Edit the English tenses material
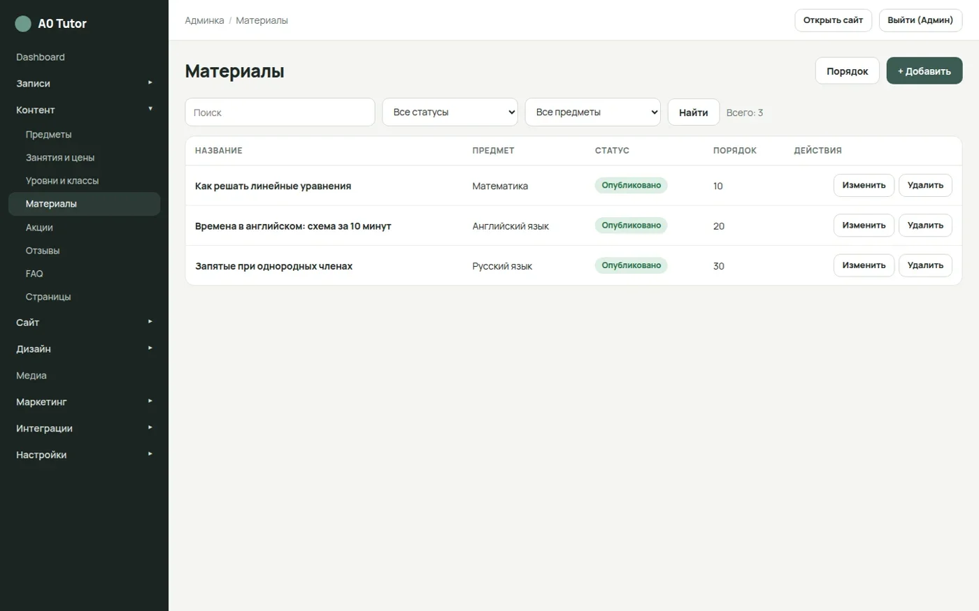This screenshot has width=979, height=611. point(864,226)
